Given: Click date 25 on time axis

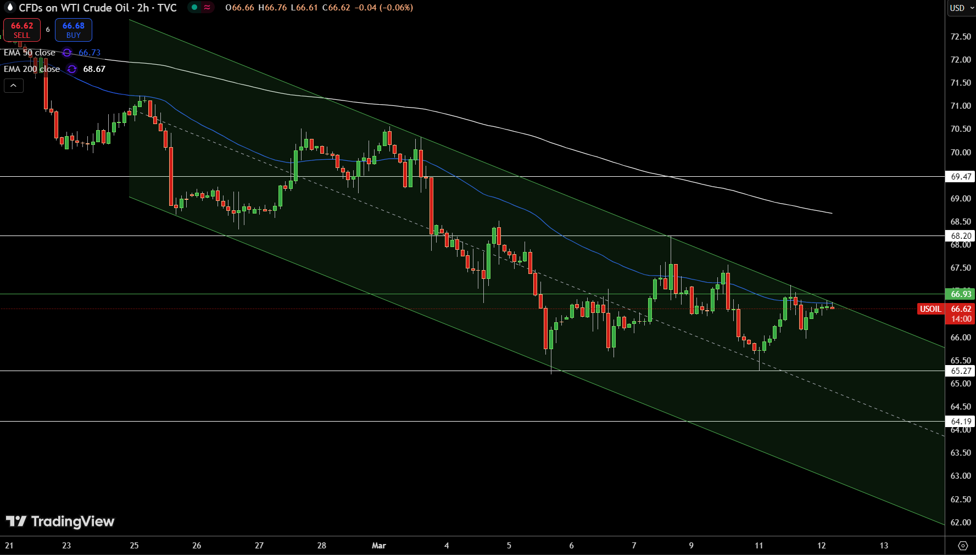Looking at the screenshot, I should point(134,546).
